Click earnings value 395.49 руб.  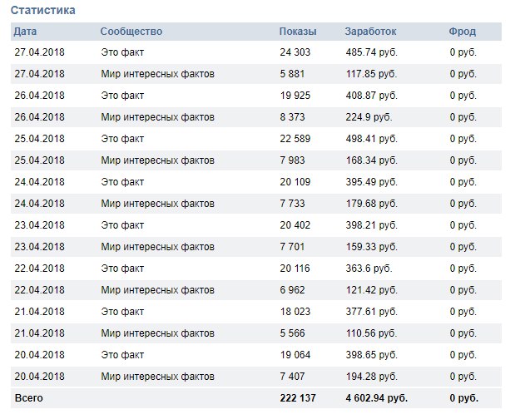371,182
